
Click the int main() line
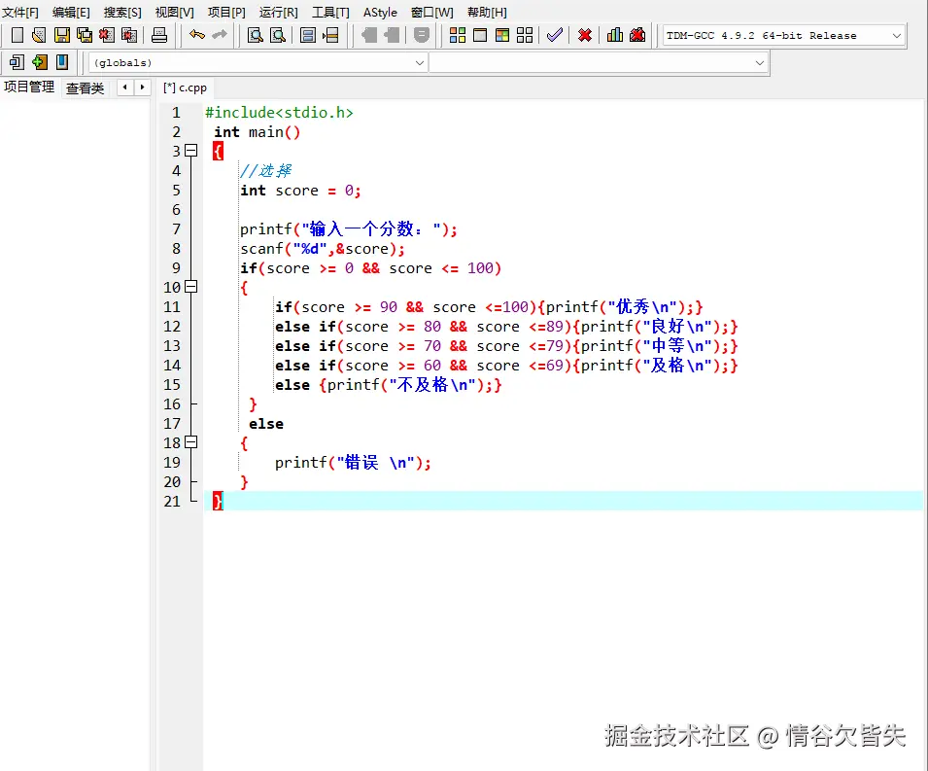point(258,132)
